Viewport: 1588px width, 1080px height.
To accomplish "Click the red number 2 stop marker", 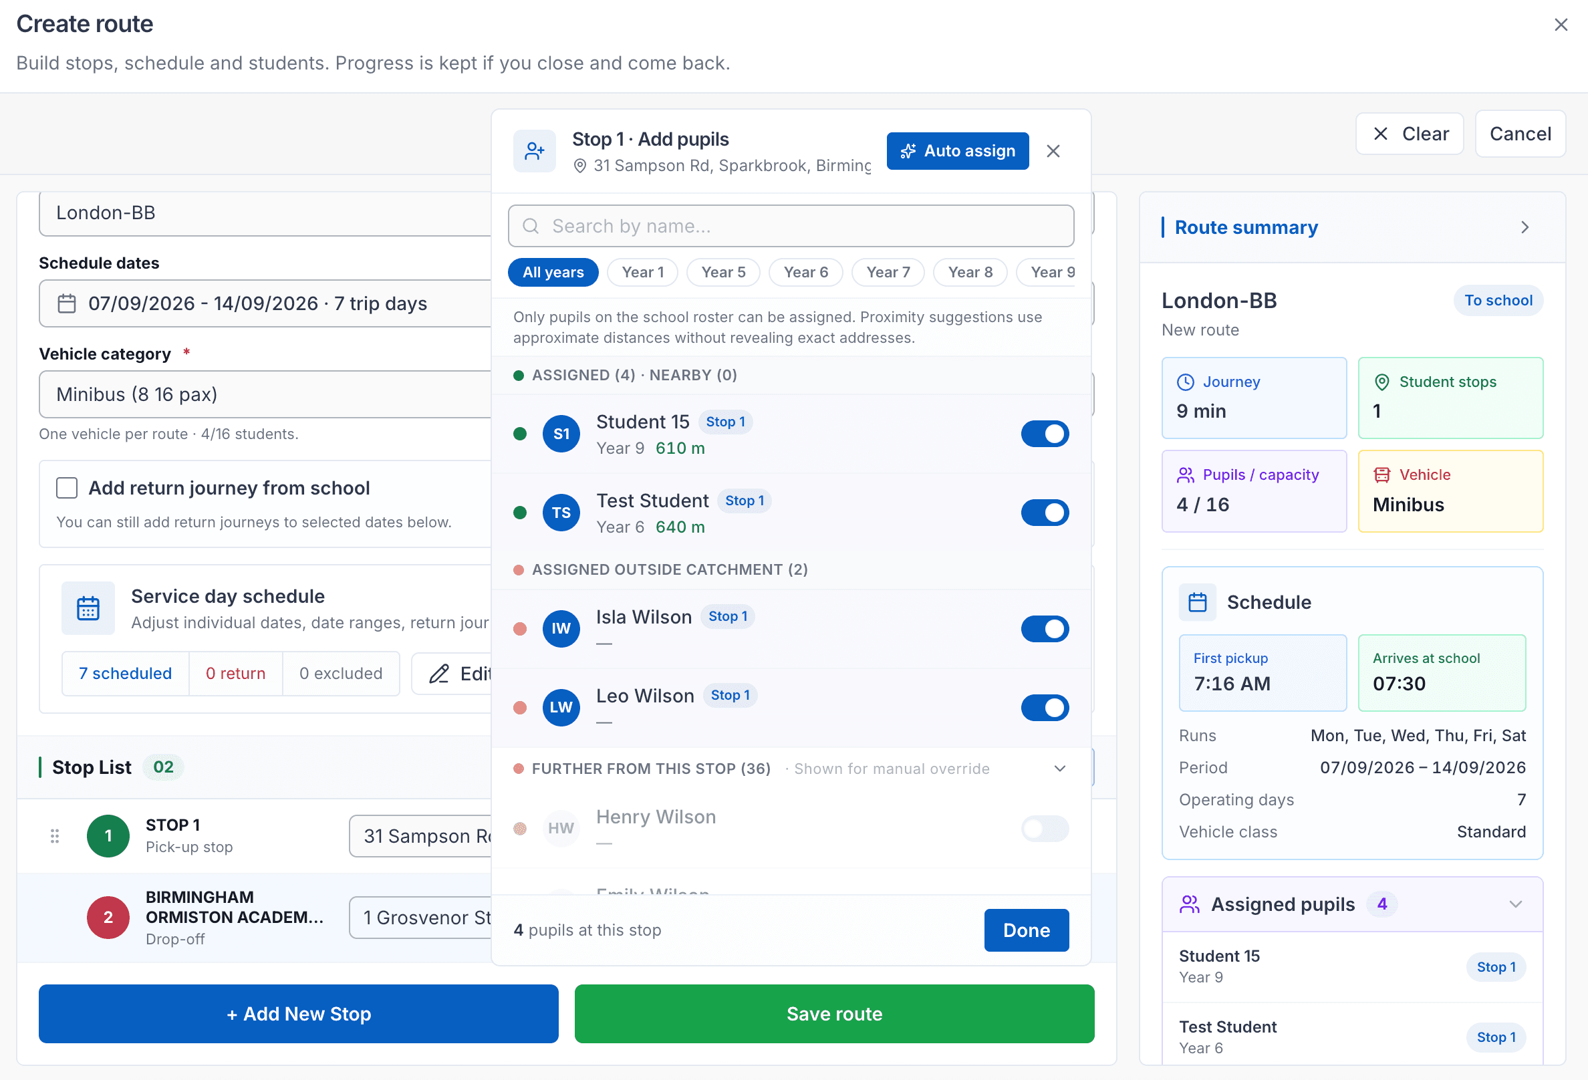I will 108,917.
